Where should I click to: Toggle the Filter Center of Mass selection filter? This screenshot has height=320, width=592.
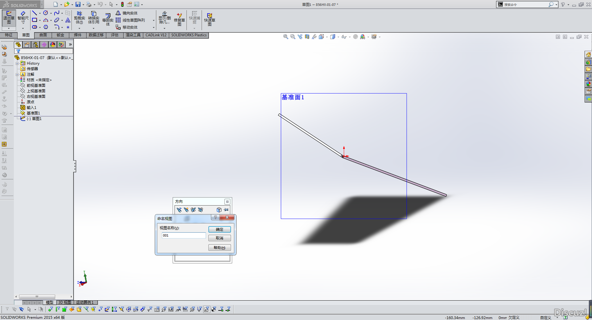214,309
